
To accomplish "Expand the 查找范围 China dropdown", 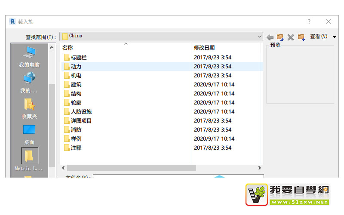I will (x=258, y=37).
